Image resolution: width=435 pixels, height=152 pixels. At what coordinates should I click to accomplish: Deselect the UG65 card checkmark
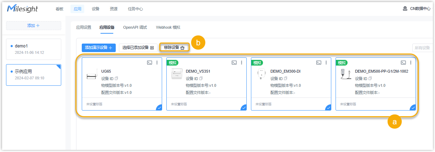159,108
